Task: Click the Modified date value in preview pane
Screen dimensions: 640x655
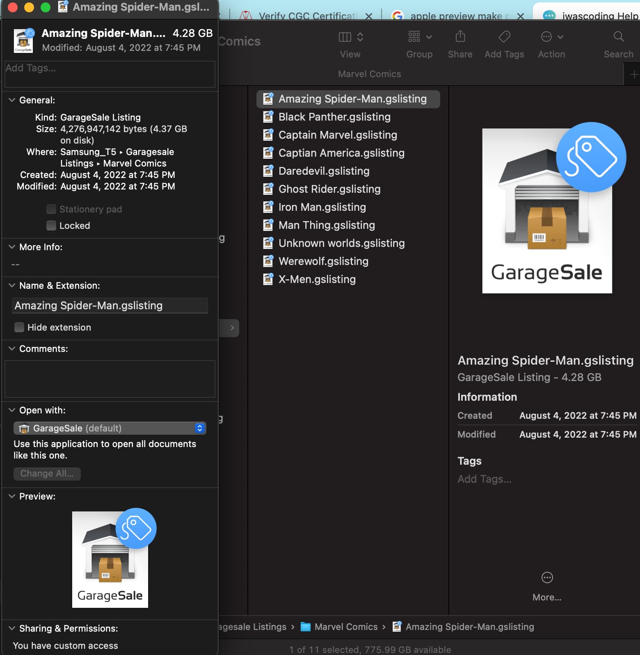Action: [x=578, y=434]
